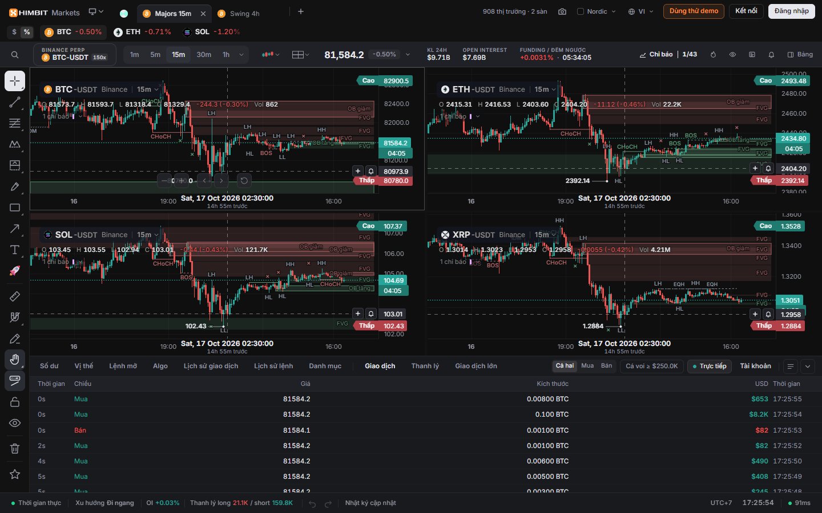Open the symbol search magnifier
The height and width of the screenshot is (513, 822).
click(15, 55)
